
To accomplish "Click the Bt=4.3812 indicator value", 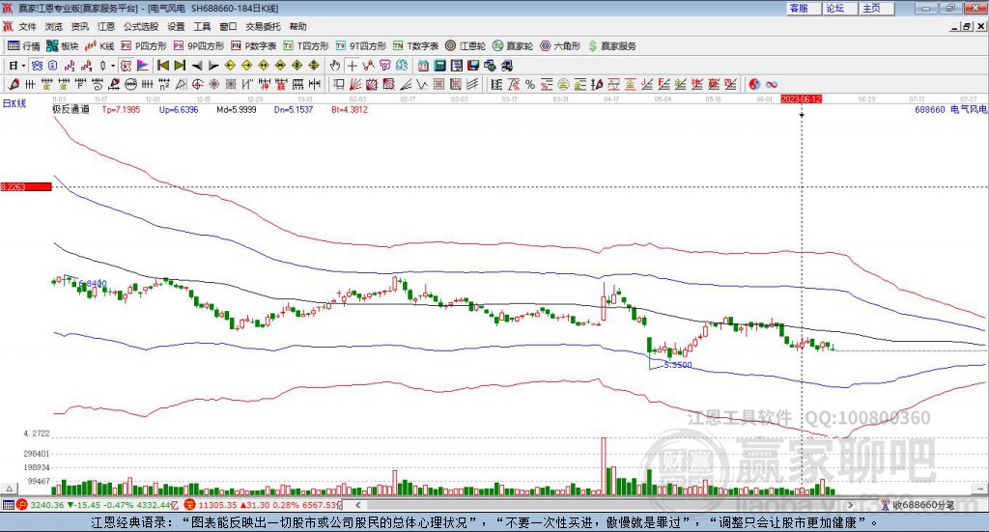I will (x=350, y=109).
